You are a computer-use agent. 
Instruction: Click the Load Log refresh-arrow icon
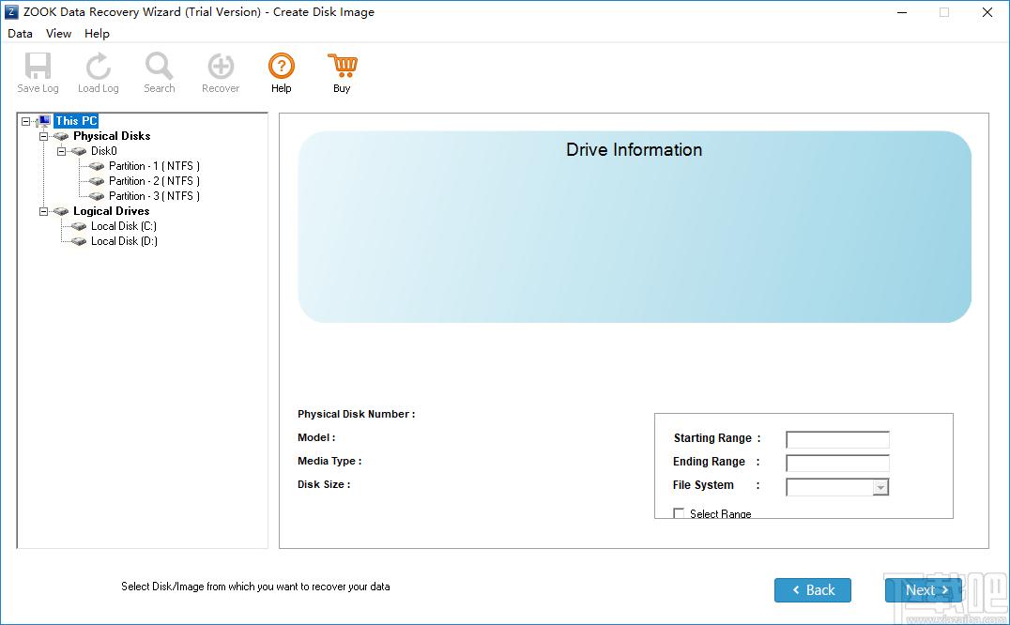pyautogui.click(x=98, y=66)
